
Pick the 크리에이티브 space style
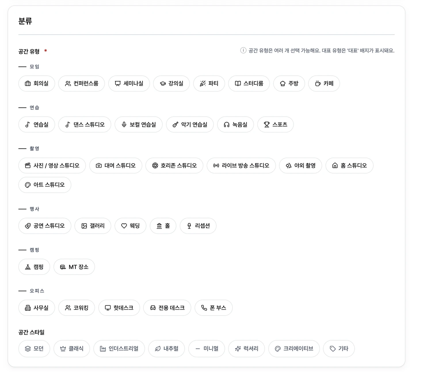tap(294, 349)
